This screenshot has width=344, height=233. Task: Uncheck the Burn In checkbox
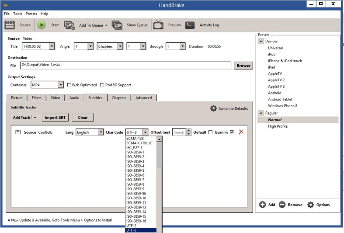[x=232, y=132]
